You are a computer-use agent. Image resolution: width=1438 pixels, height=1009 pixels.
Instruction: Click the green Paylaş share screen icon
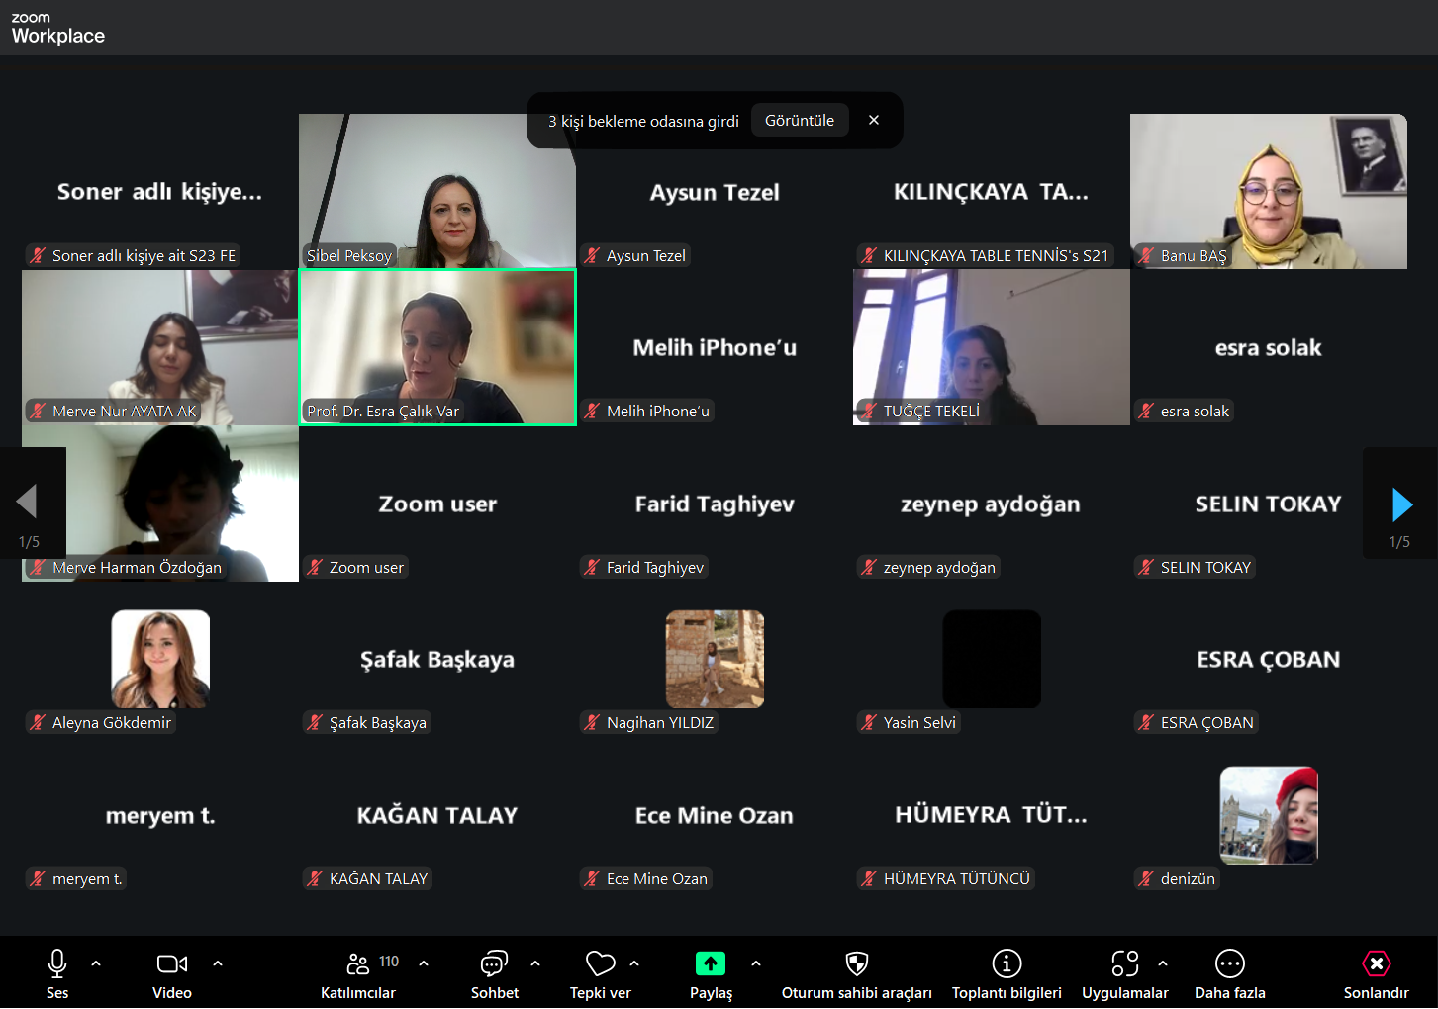pos(711,963)
